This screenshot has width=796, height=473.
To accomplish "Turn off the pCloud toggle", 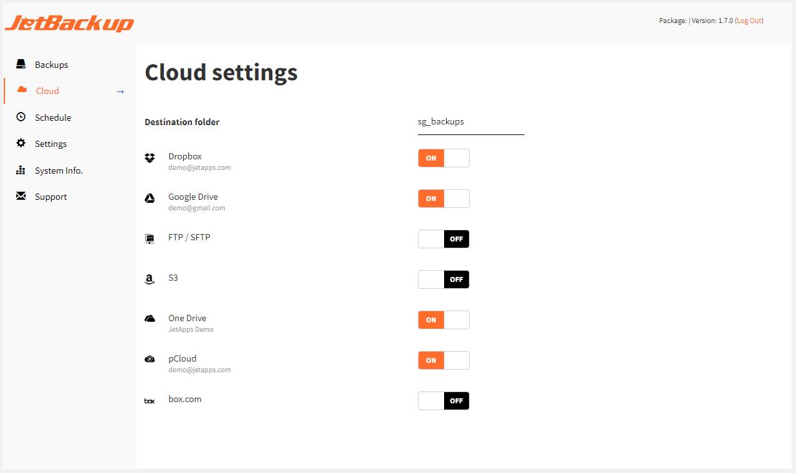I will pyautogui.click(x=443, y=360).
